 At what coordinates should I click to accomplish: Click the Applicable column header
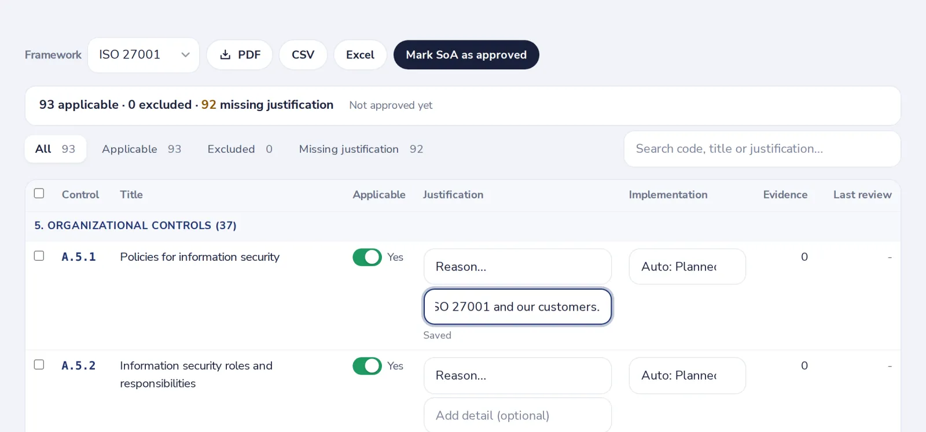click(x=379, y=195)
